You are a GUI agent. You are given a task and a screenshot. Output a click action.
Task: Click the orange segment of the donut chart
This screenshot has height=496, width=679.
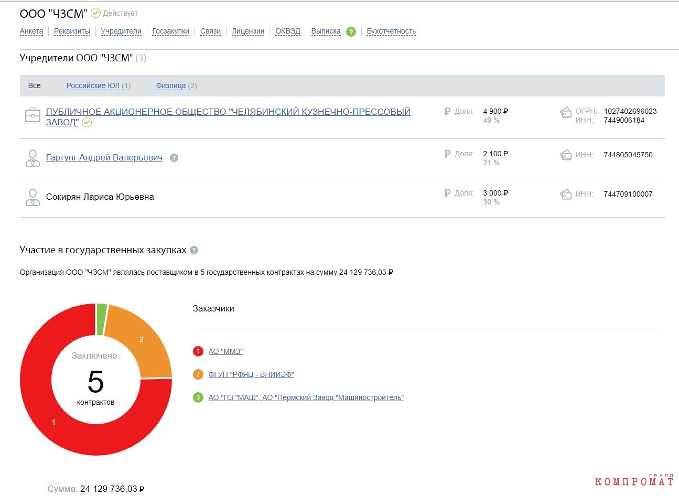click(x=142, y=341)
